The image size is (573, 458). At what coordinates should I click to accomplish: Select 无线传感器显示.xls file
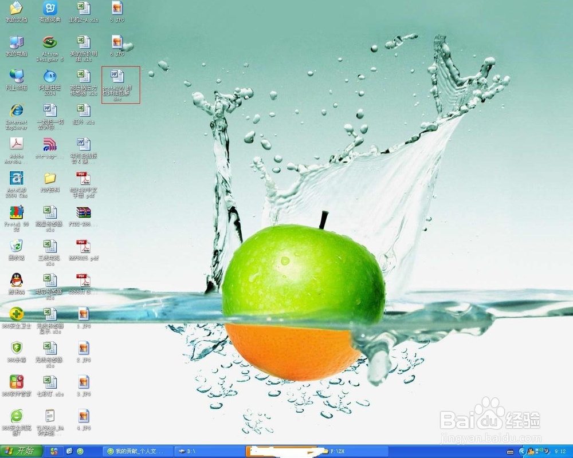pyautogui.click(x=50, y=321)
